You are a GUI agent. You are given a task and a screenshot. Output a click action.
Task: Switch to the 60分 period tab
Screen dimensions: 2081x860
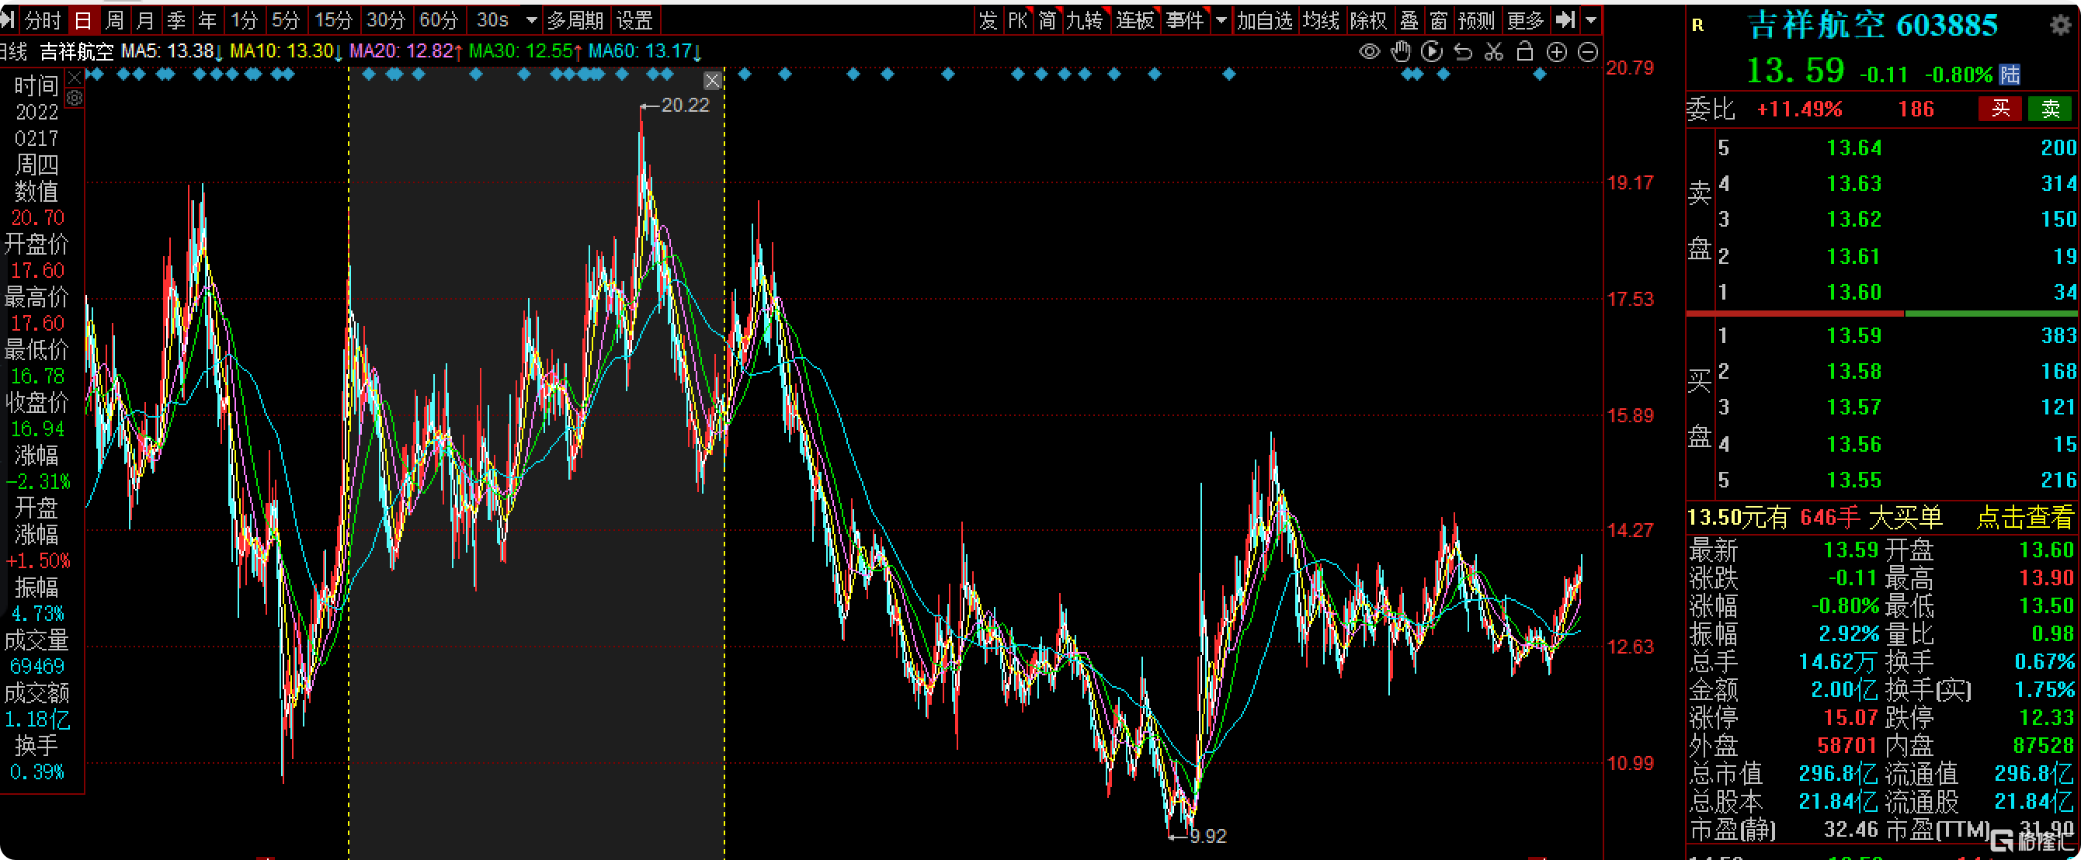pyautogui.click(x=439, y=20)
